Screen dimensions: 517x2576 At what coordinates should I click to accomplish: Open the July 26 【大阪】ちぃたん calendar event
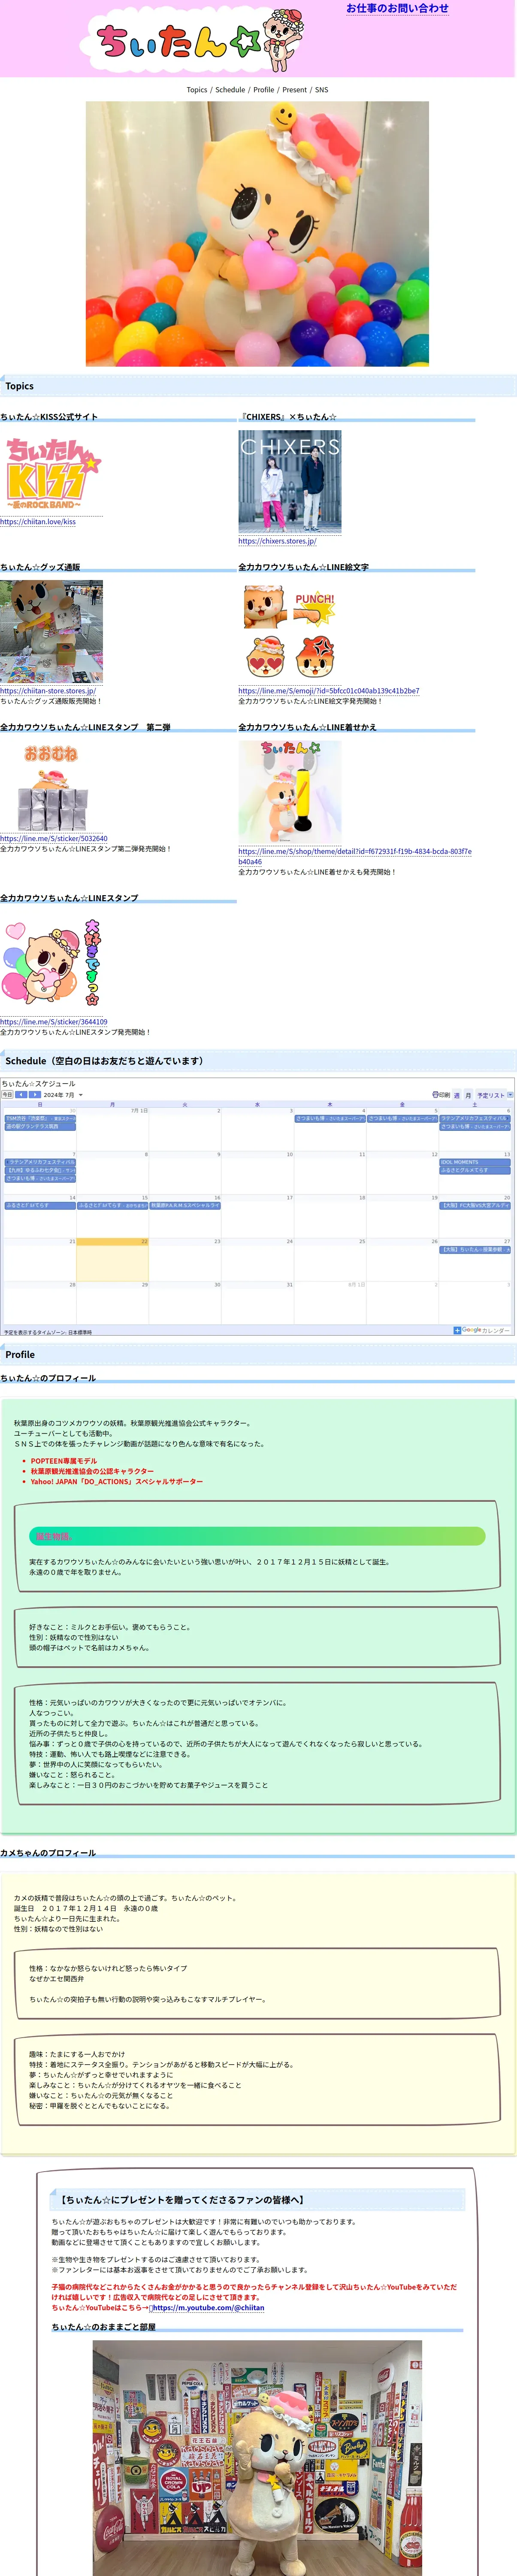click(475, 1249)
